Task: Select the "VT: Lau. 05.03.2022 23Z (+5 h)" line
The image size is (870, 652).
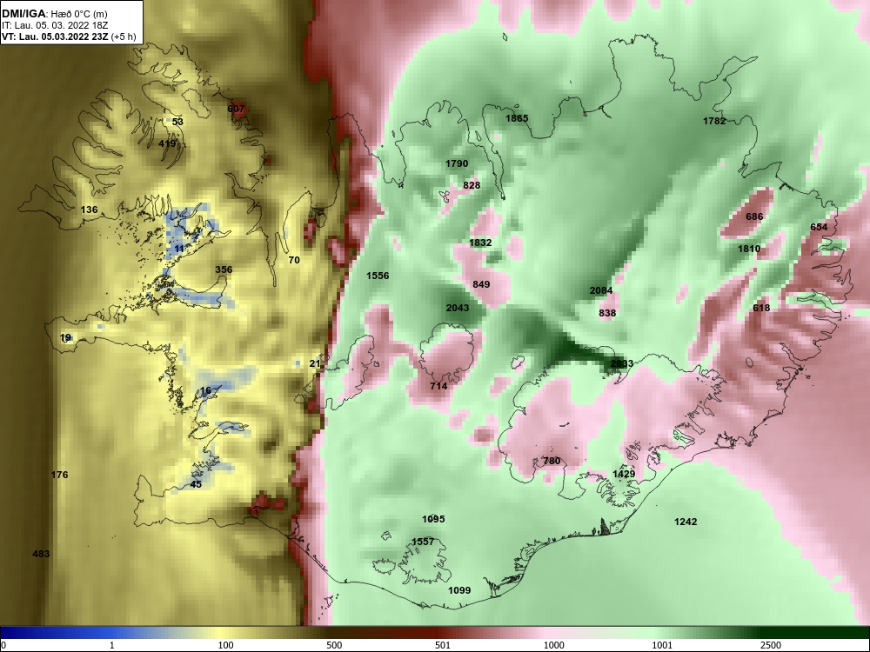Action: tap(69, 37)
